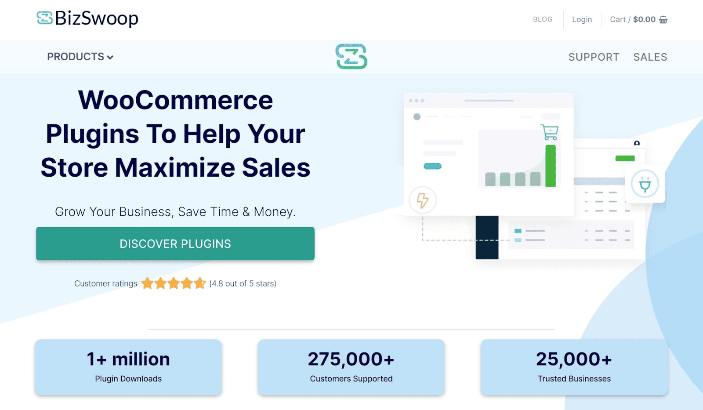
Task: Click the '(4.8 out of 5 stars)' text
Action: [243, 283]
